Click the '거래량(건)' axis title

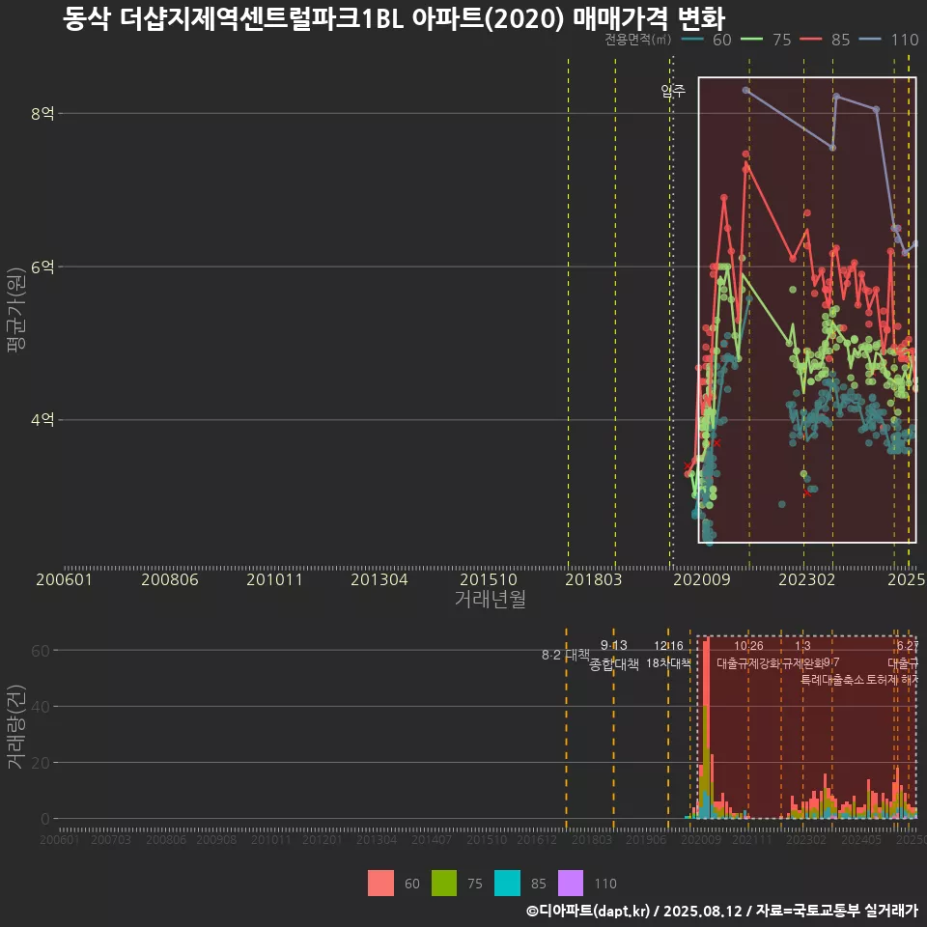[x=15, y=726]
